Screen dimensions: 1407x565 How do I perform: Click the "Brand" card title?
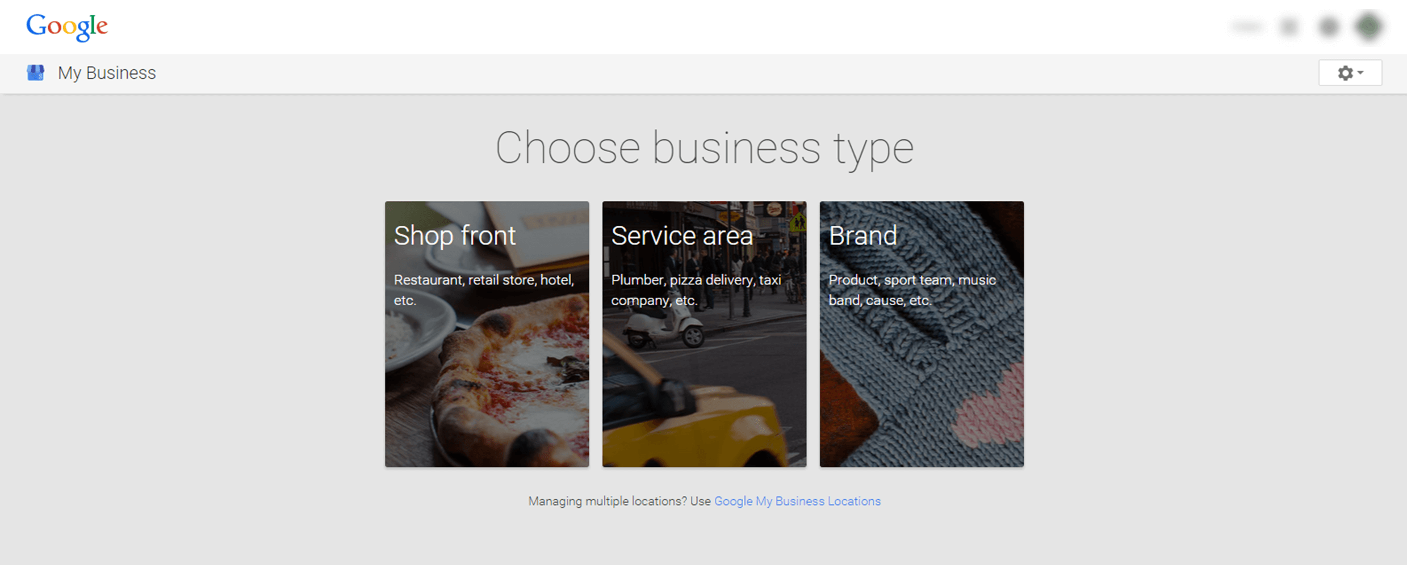click(862, 235)
